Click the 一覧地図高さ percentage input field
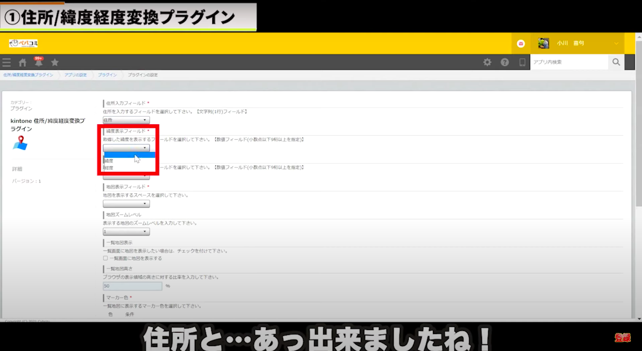This screenshot has height=351, width=642. pos(132,286)
